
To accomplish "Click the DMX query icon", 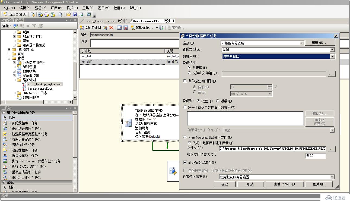I will (x=47, y=14).
